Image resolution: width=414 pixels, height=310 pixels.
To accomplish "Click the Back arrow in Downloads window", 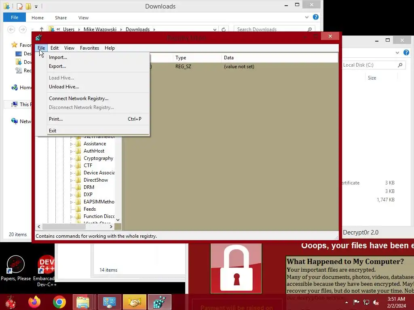I will (11, 29).
